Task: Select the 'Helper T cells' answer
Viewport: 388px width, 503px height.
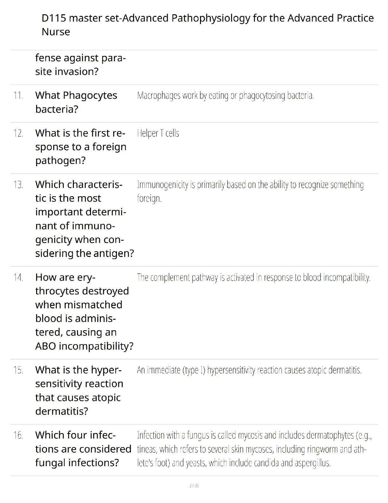Action: tap(158, 133)
